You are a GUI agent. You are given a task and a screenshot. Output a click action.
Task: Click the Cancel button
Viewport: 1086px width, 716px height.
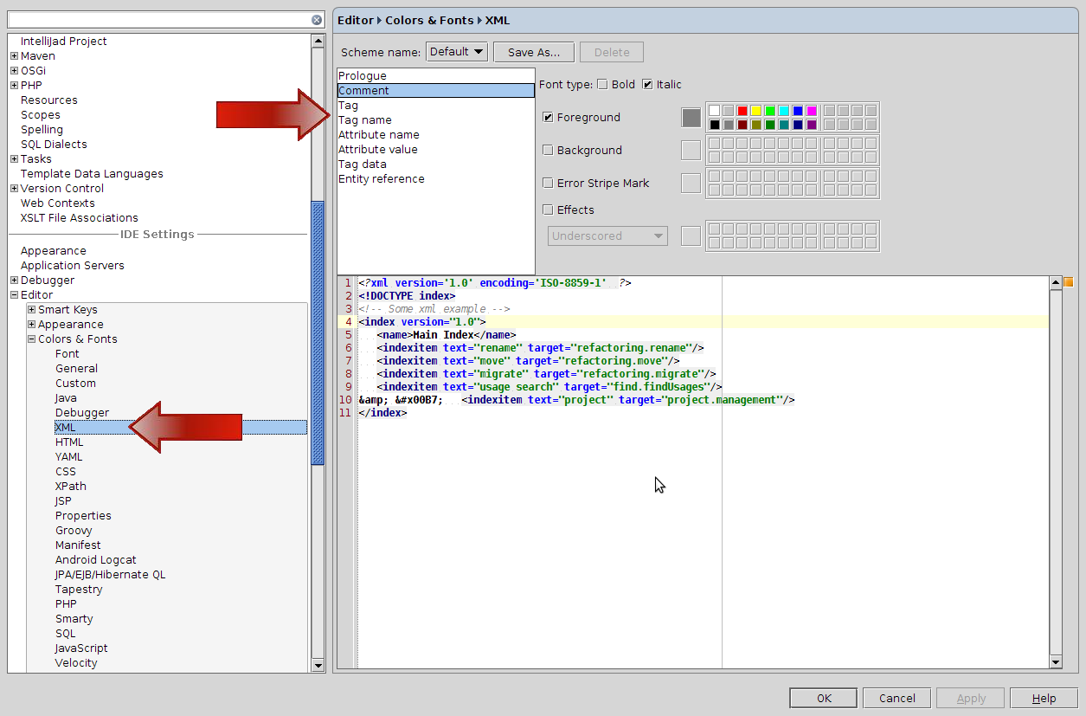897,698
